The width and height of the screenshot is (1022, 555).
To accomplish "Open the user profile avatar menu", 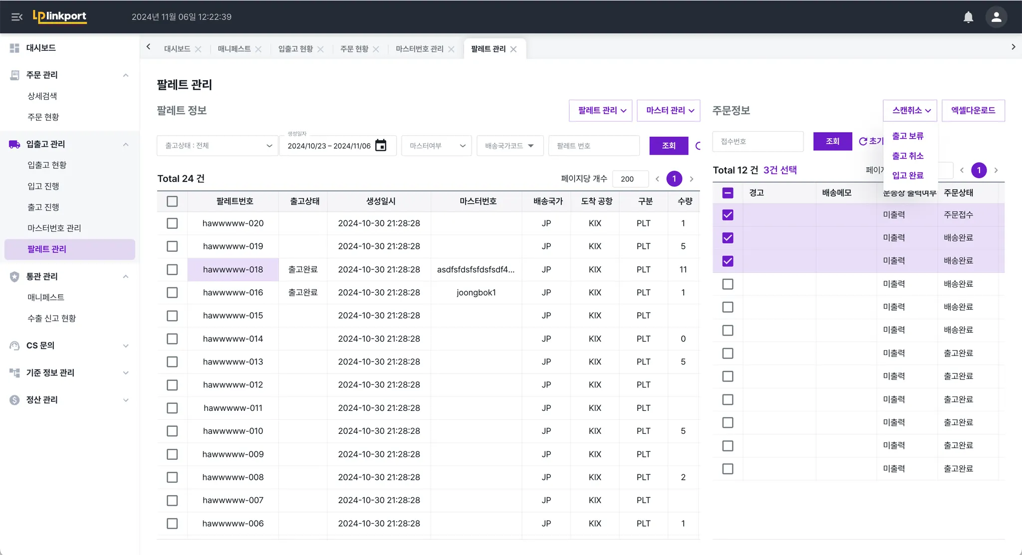I will 996,17.
